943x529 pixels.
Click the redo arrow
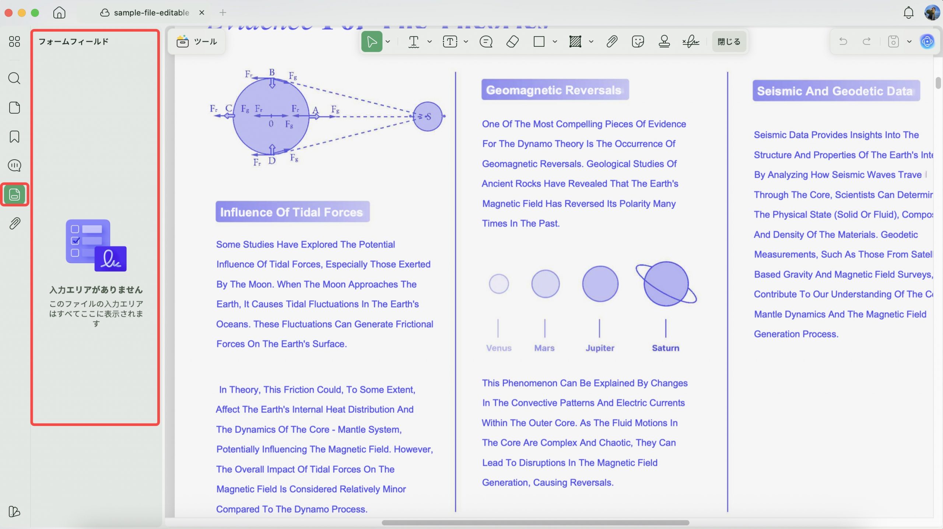click(x=867, y=41)
